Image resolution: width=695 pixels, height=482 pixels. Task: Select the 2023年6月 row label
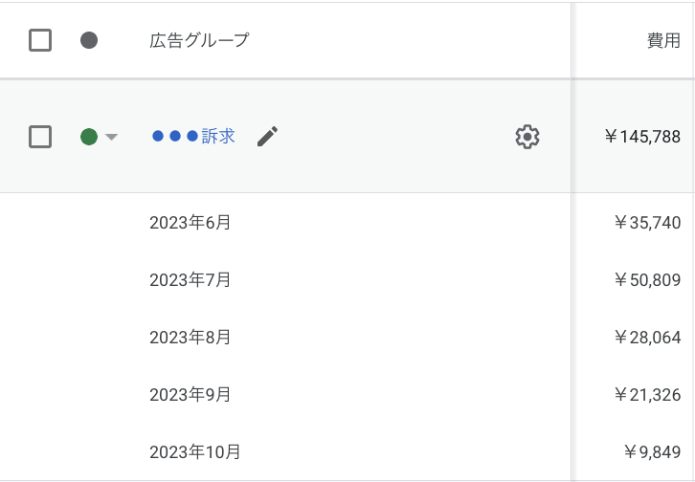190,223
